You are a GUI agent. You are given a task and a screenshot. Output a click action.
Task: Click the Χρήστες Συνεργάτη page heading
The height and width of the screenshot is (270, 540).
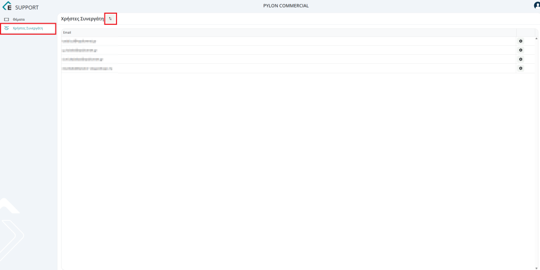click(82, 18)
